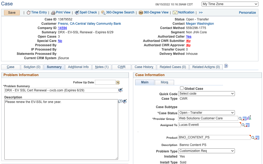Look up Provider Group with magnifier icon

[x=240, y=119]
